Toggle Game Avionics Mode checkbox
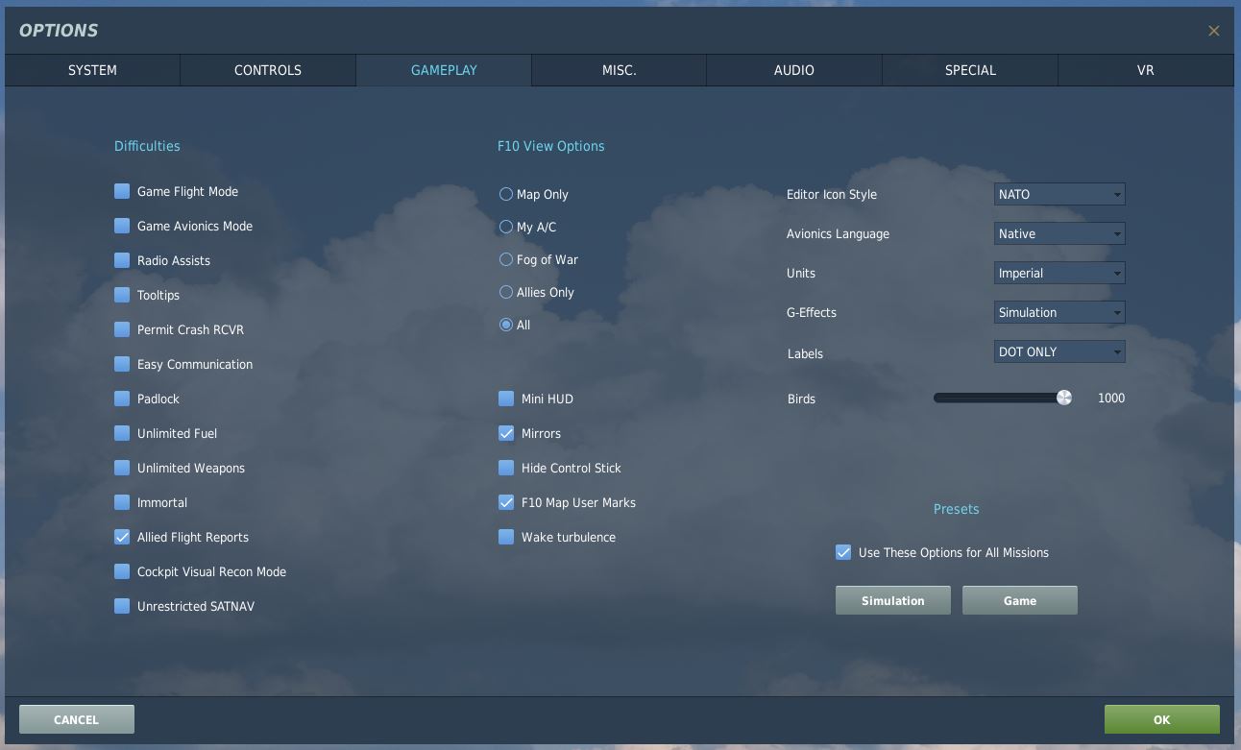 click(x=122, y=226)
